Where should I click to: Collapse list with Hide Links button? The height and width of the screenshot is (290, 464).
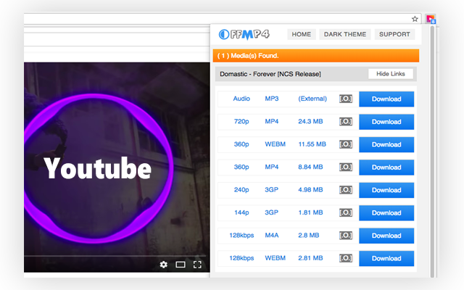[x=391, y=74]
